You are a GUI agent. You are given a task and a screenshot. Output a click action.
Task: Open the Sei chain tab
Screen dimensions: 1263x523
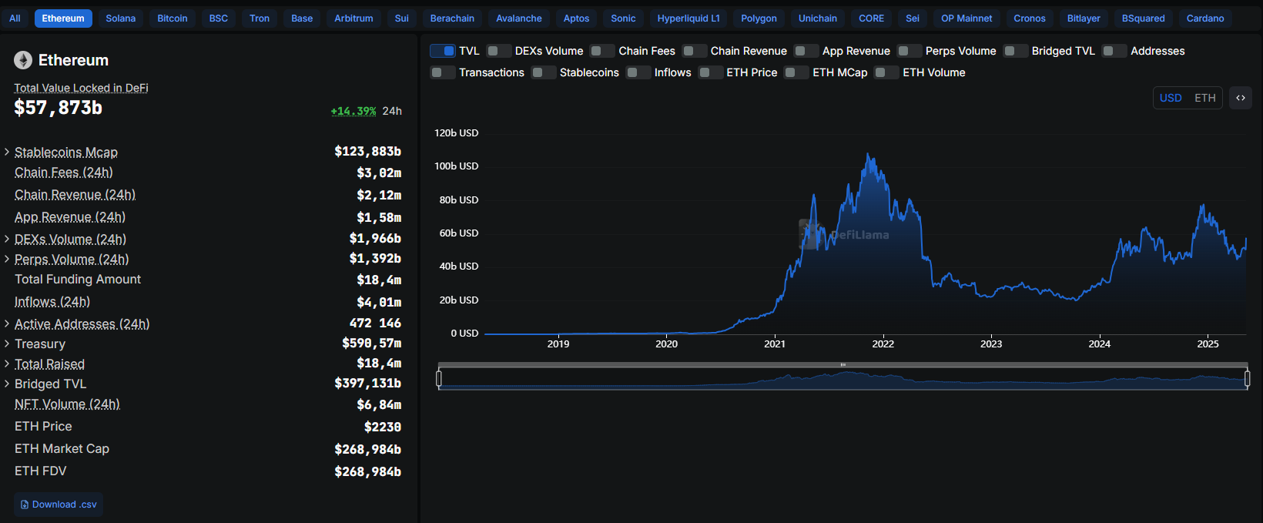[913, 18]
